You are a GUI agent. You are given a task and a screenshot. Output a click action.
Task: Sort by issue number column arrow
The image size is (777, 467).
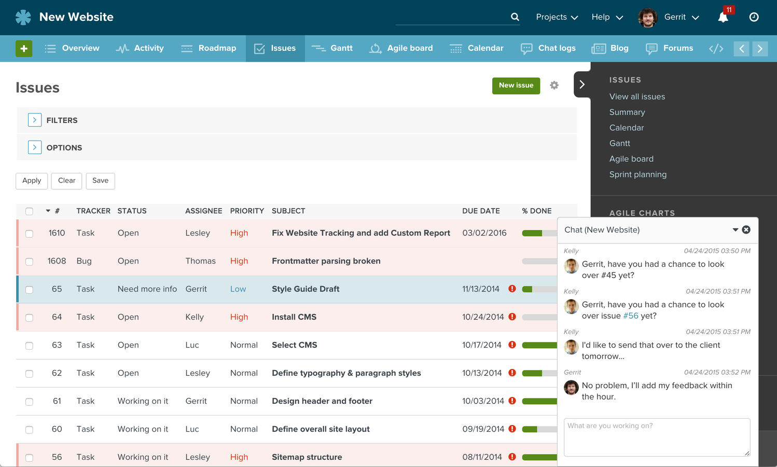[x=48, y=211]
